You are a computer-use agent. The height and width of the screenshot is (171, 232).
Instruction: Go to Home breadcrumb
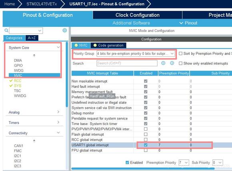tap(10, 4)
